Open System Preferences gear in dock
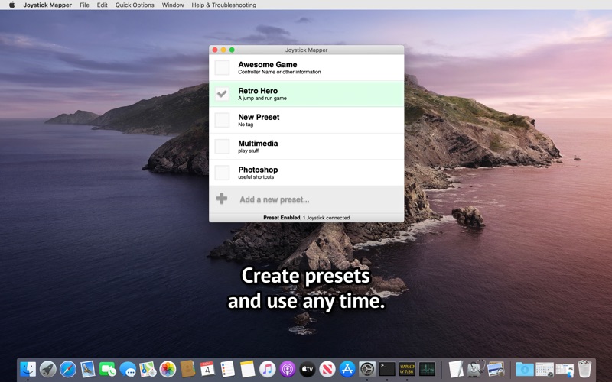612x382 pixels. [x=367, y=369]
